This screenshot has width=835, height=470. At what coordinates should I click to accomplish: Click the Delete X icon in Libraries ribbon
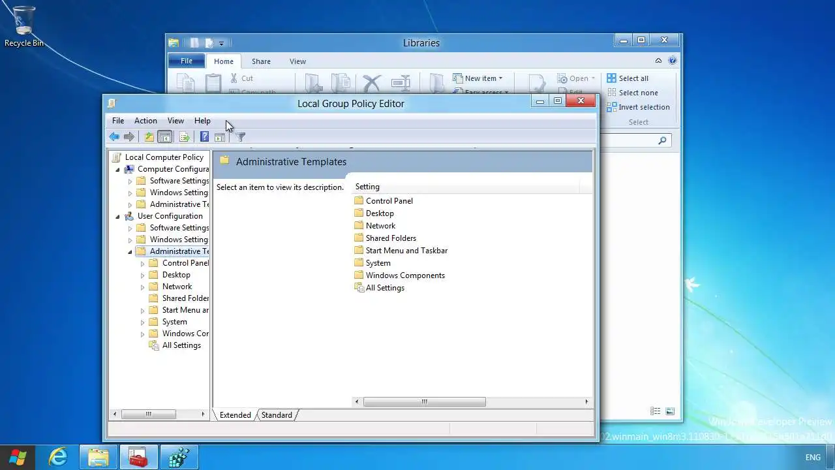(372, 84)
